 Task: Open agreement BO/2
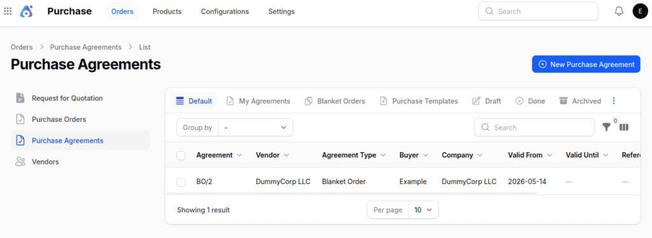click(204, 182)
